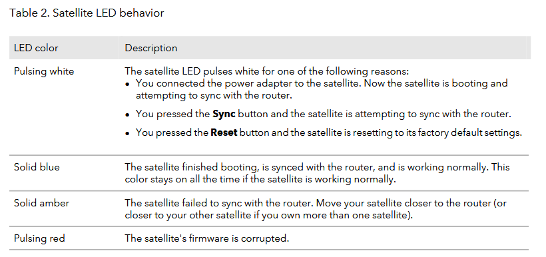
Task: Click the bullet point before Reset button sentence
Action: click(x=128, y=133)
